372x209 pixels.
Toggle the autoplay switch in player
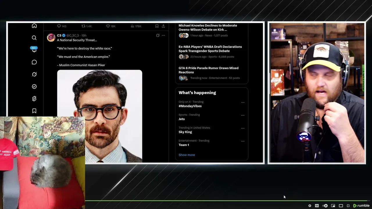tap(325, 206)
